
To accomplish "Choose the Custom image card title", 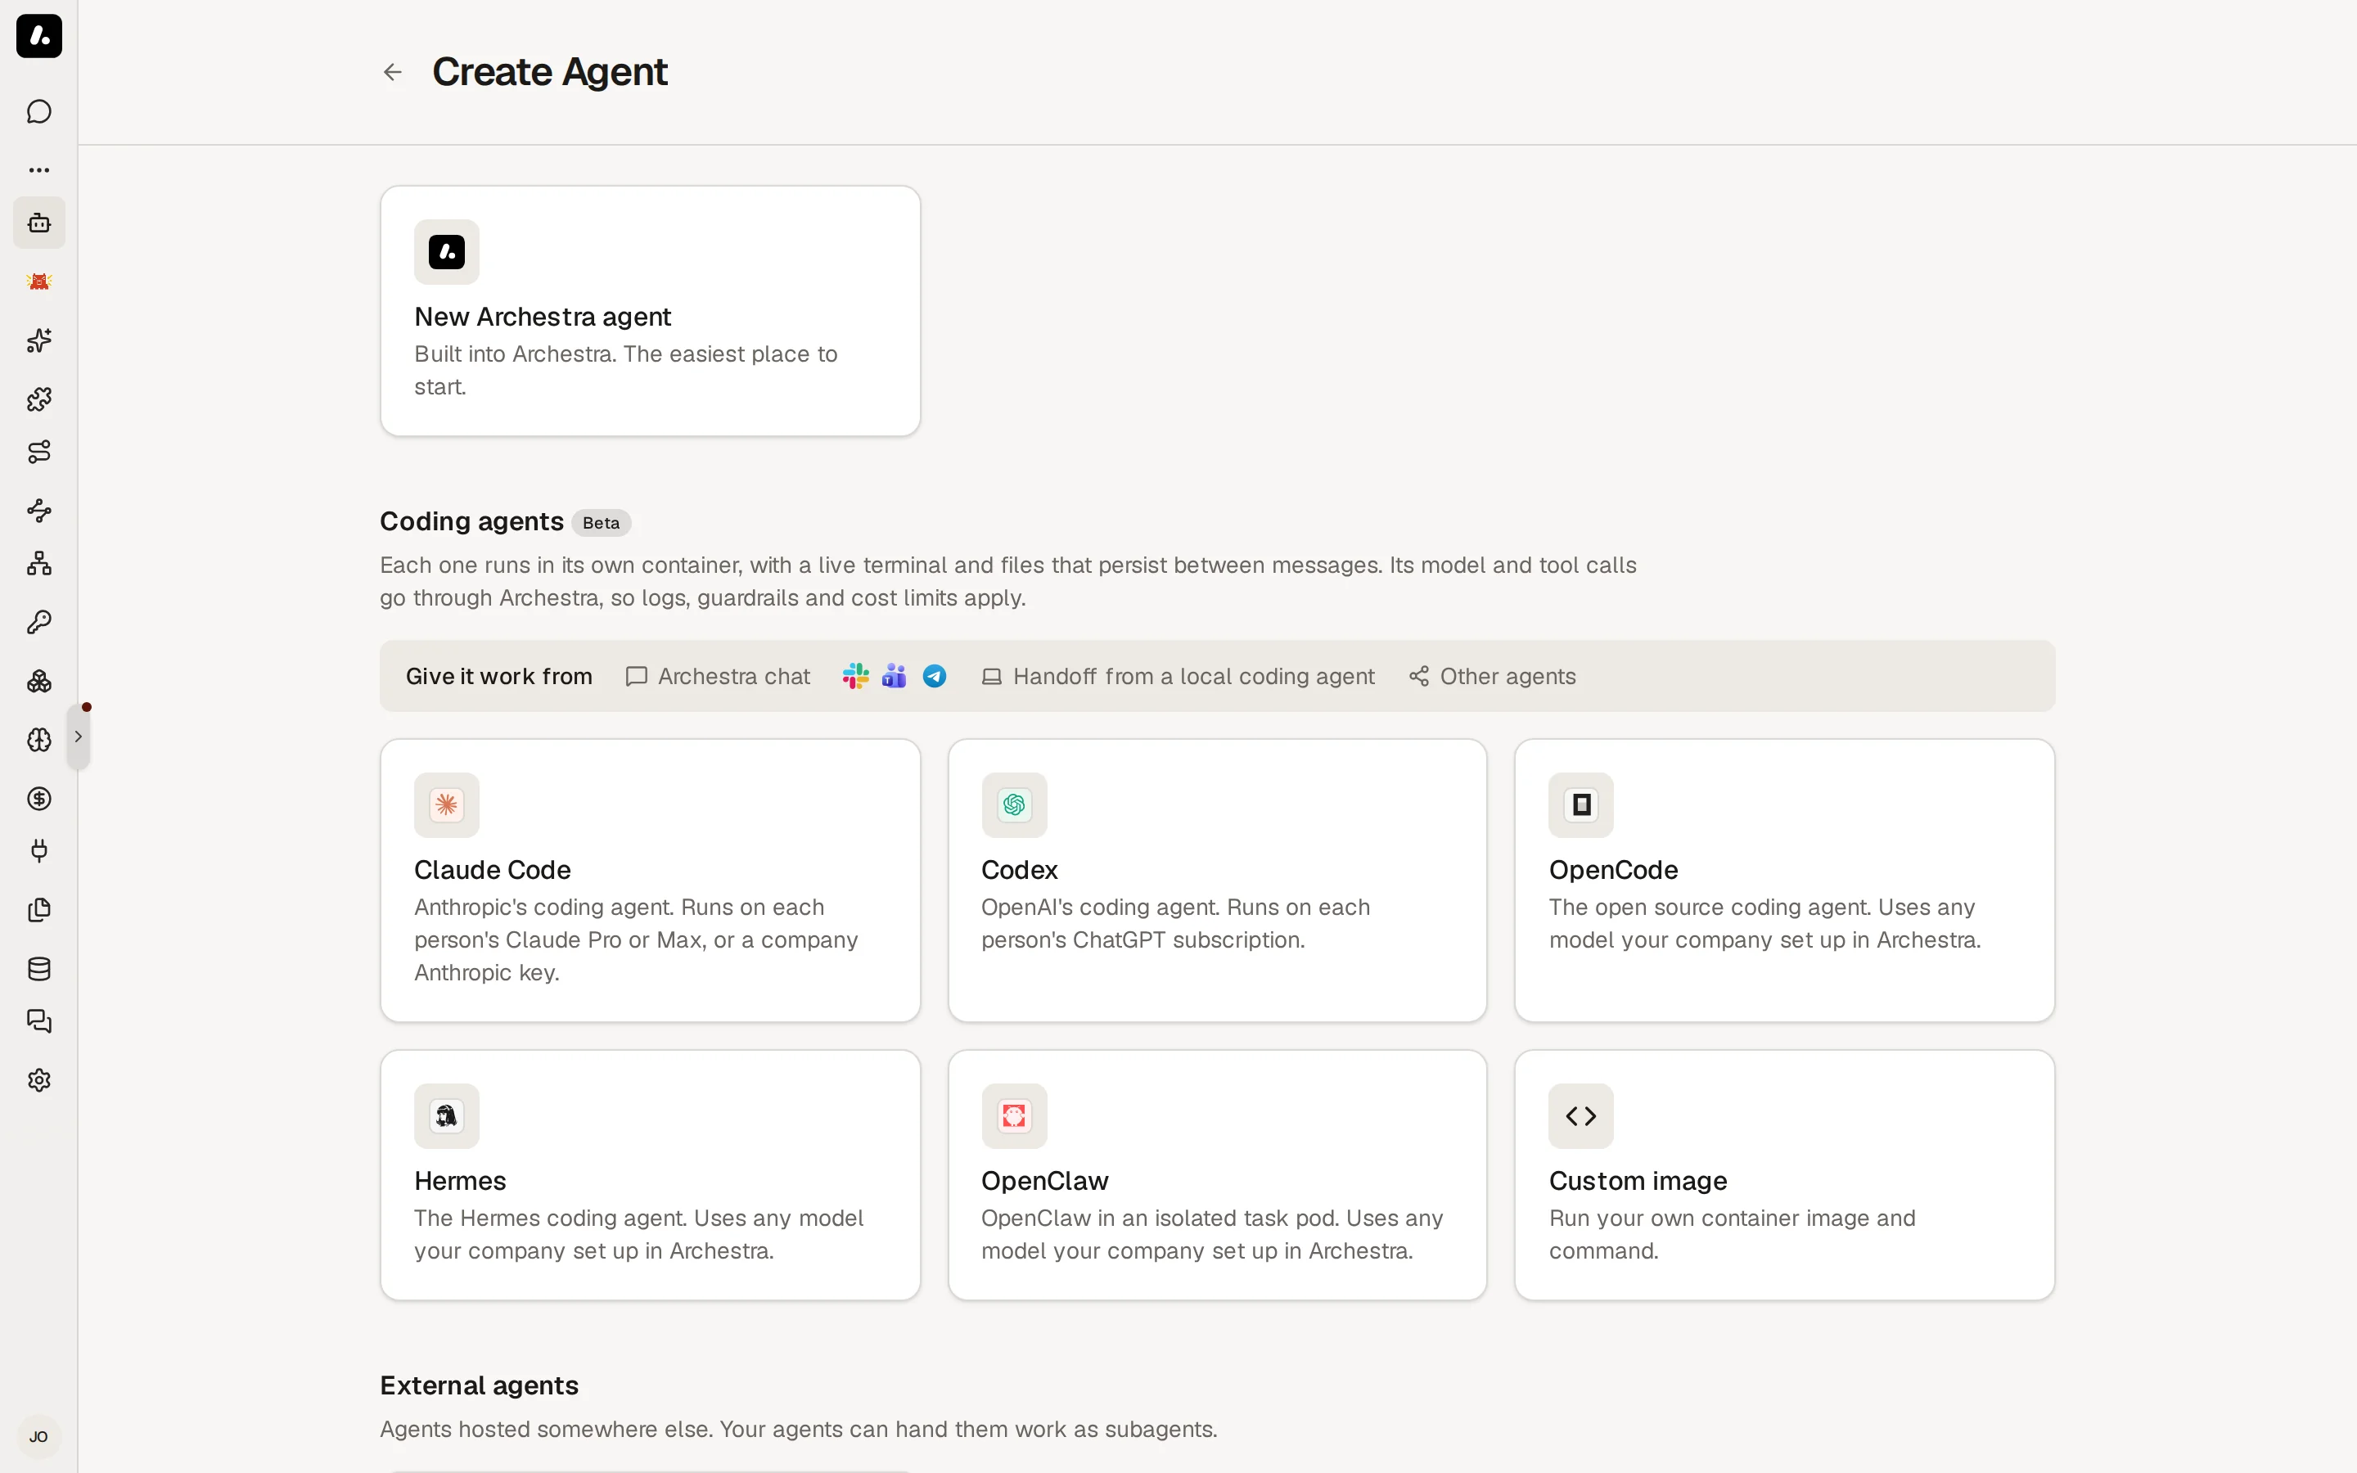I will click(1638, 1181).
